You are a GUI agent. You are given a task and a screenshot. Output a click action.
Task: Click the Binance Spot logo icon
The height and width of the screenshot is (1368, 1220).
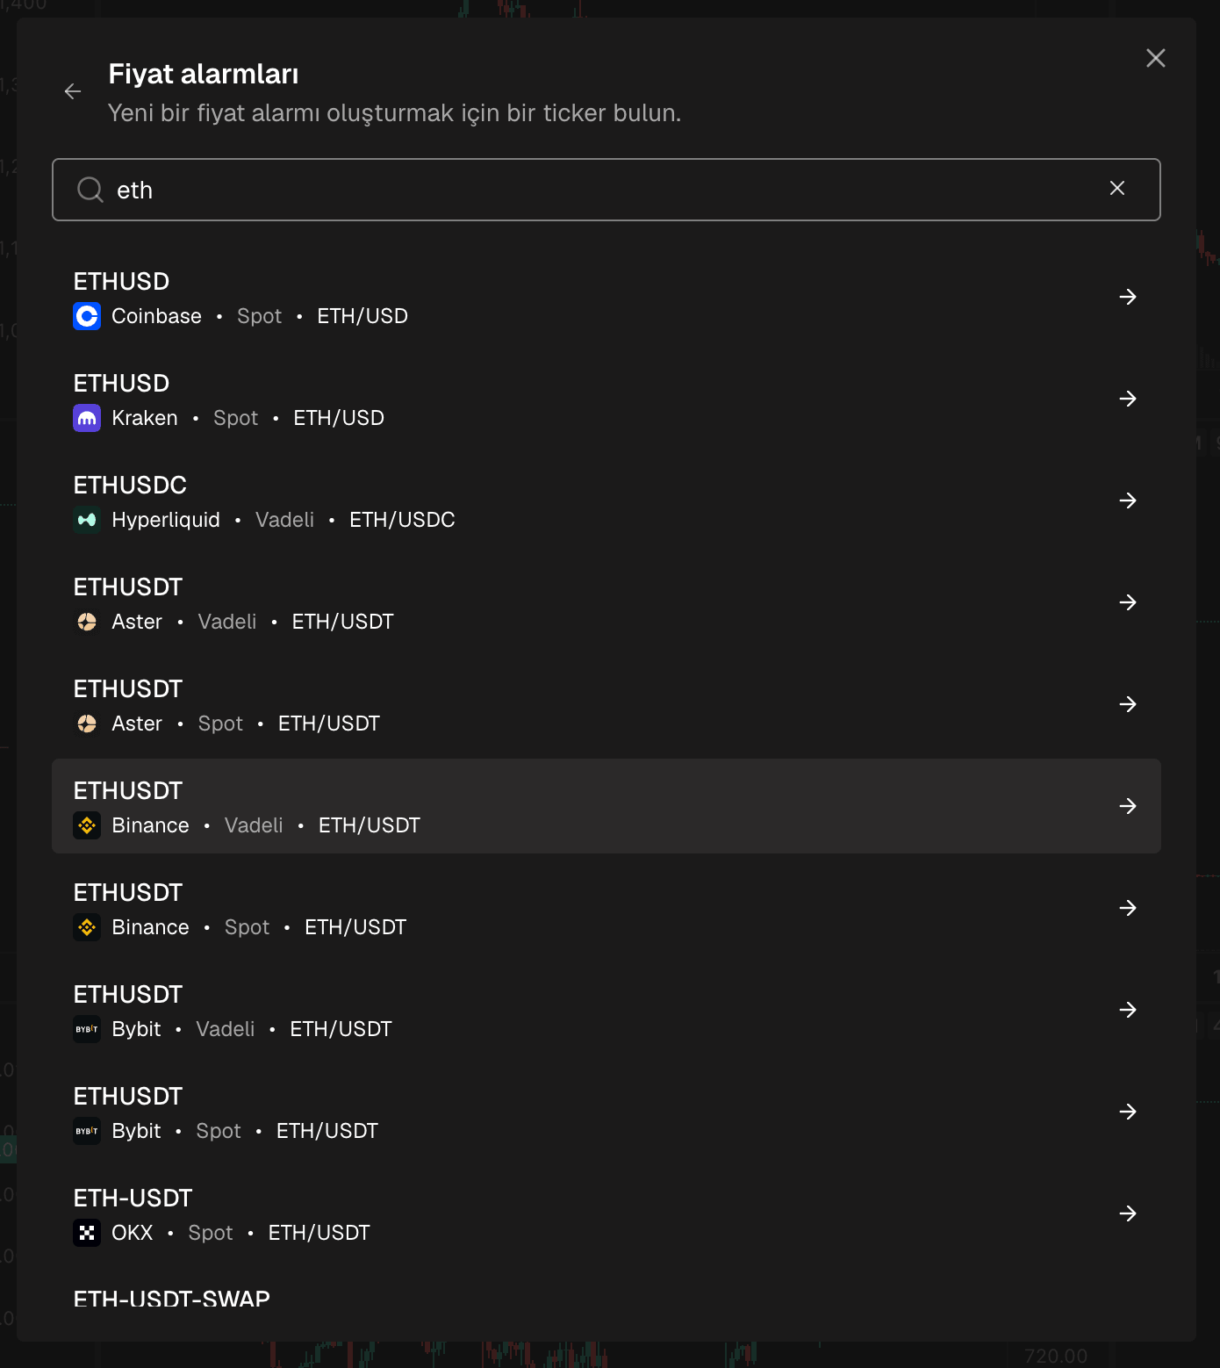[87, 927]
